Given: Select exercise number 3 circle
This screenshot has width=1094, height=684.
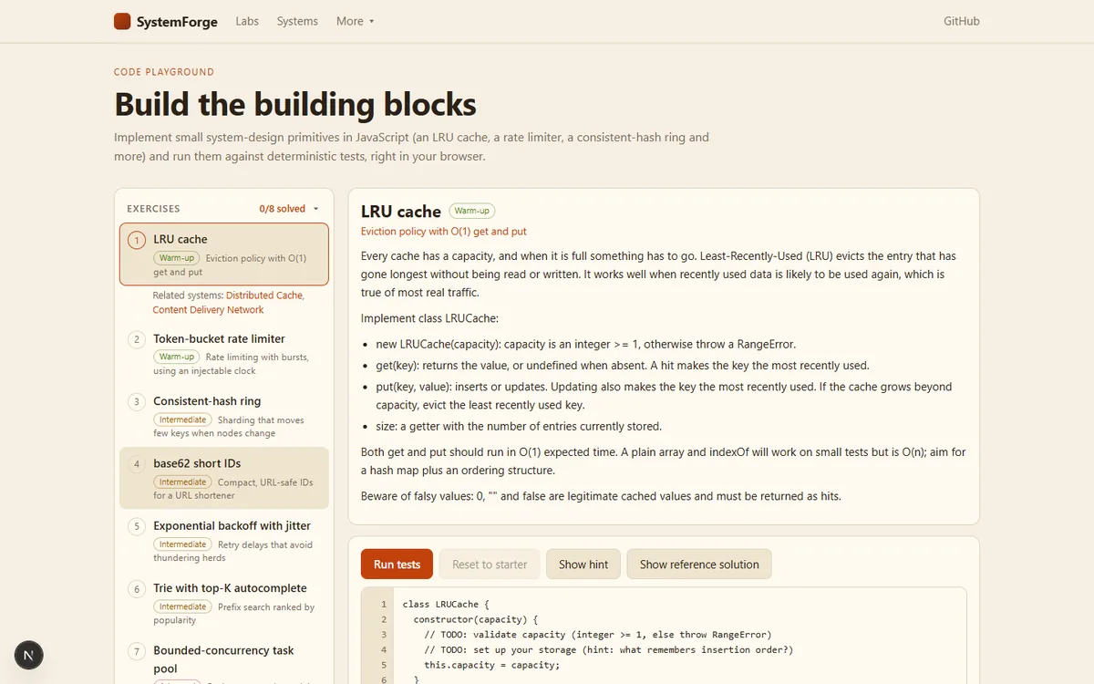Looking at the screenshot, I should pyautogui.click(x=137, y=402).
